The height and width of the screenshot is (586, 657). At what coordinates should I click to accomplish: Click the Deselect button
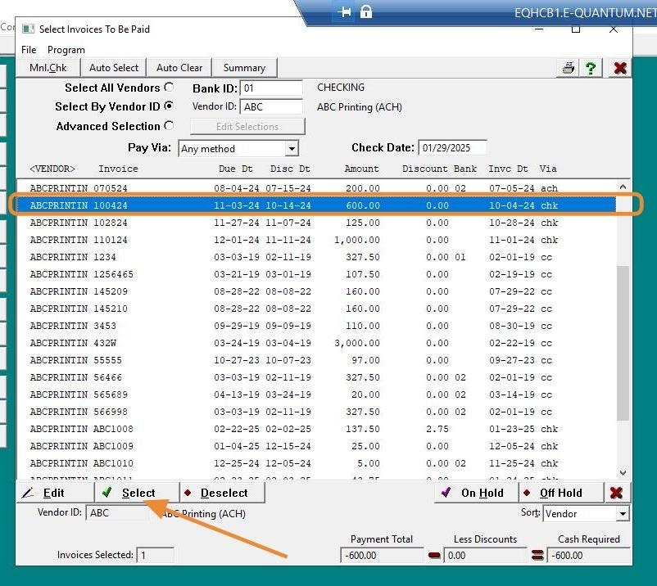pos(223,493)
